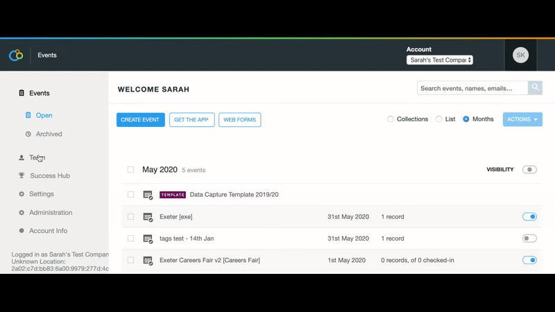This screenshot has height=312, width=555.
Task: Open the Exeter [exe] event
Action: click(176, 216)
